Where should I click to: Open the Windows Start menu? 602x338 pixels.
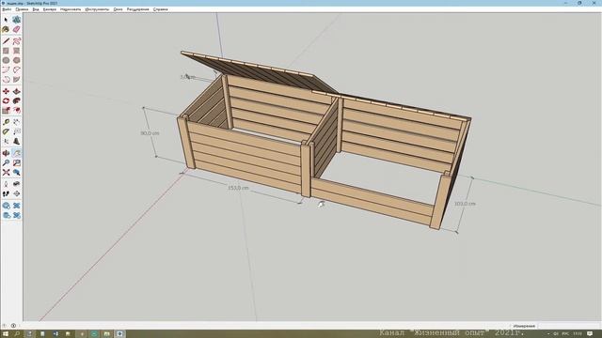click(6, 334)
